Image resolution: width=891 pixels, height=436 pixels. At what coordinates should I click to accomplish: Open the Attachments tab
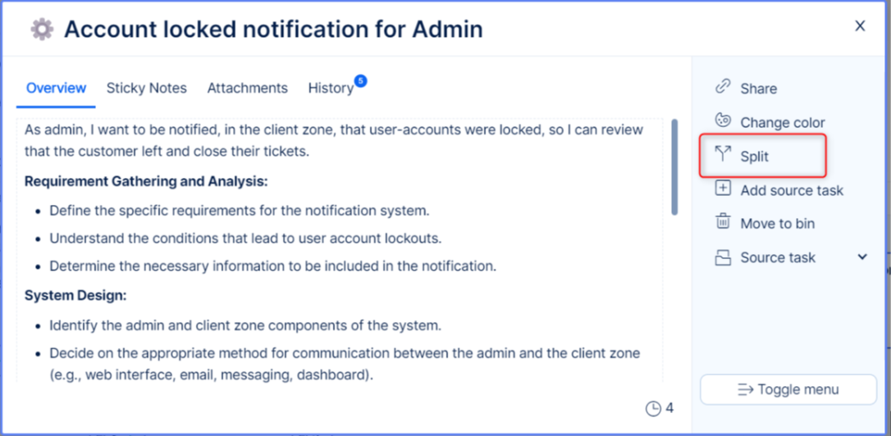coord(247,88)
